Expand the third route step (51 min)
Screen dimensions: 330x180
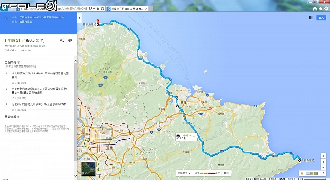(7, 104)
